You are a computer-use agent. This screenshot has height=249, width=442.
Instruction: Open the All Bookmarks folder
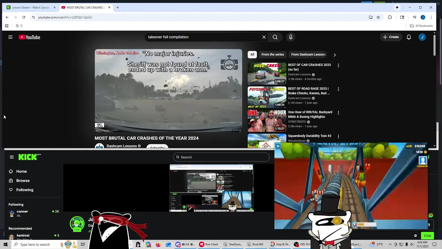pyautogui.click(x=421, y=26)
